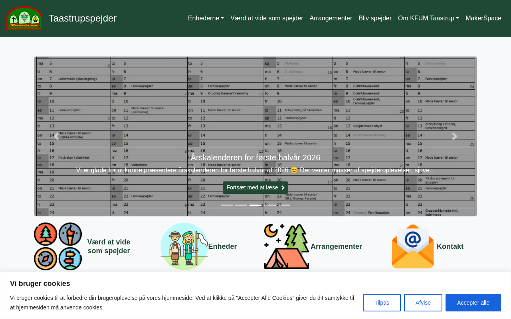
Task: Click the Oruphøj Generalforsamling calendar entry
Action: (228, 93)
